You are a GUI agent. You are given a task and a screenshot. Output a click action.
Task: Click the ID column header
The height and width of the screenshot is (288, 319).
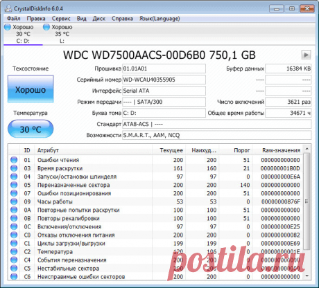pyautogui.click(x=27, y=150)
